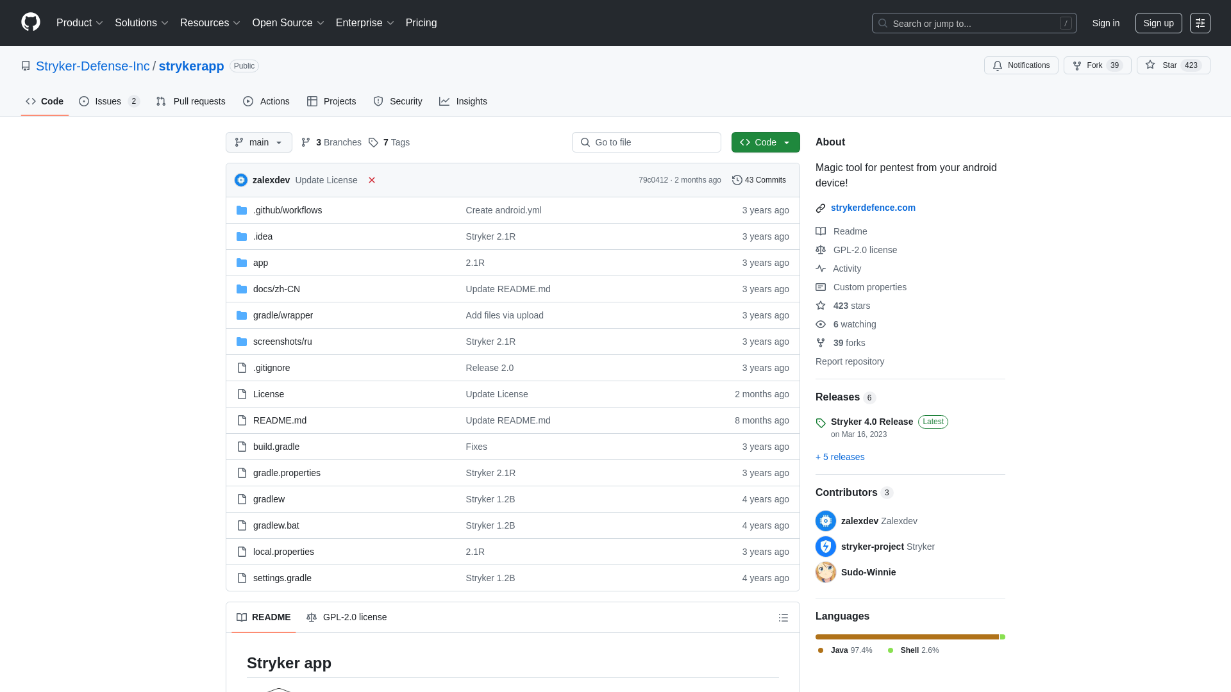Click the zalexdev avatar under Contributors
The width and height of the screenshot is (1231, 692).
tap(826, 521)
